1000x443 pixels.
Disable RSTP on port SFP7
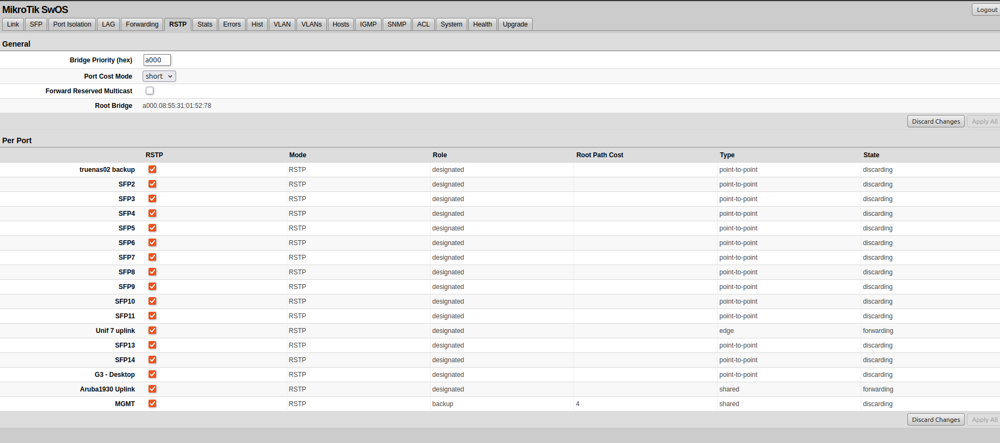[x=152, y=257]
